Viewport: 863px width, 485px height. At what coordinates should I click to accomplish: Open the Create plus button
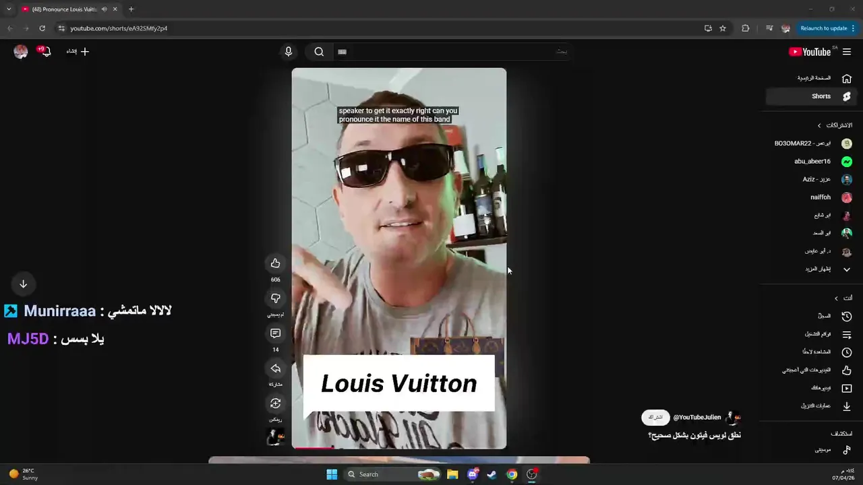coord(78,51)
